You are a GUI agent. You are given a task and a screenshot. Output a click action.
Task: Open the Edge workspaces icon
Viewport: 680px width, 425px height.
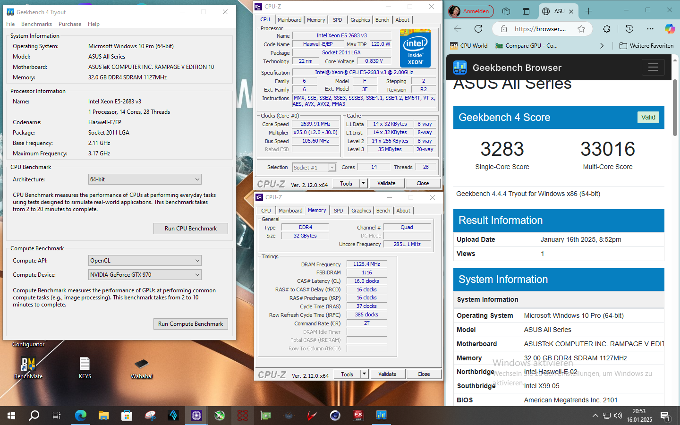tap(506, 11)
